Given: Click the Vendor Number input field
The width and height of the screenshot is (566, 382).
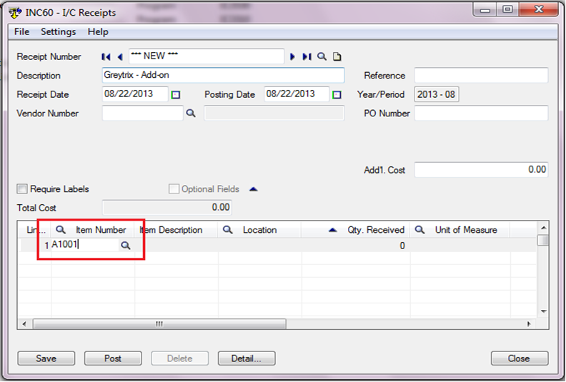Looking at the screenshot, I should click(143, 114).
